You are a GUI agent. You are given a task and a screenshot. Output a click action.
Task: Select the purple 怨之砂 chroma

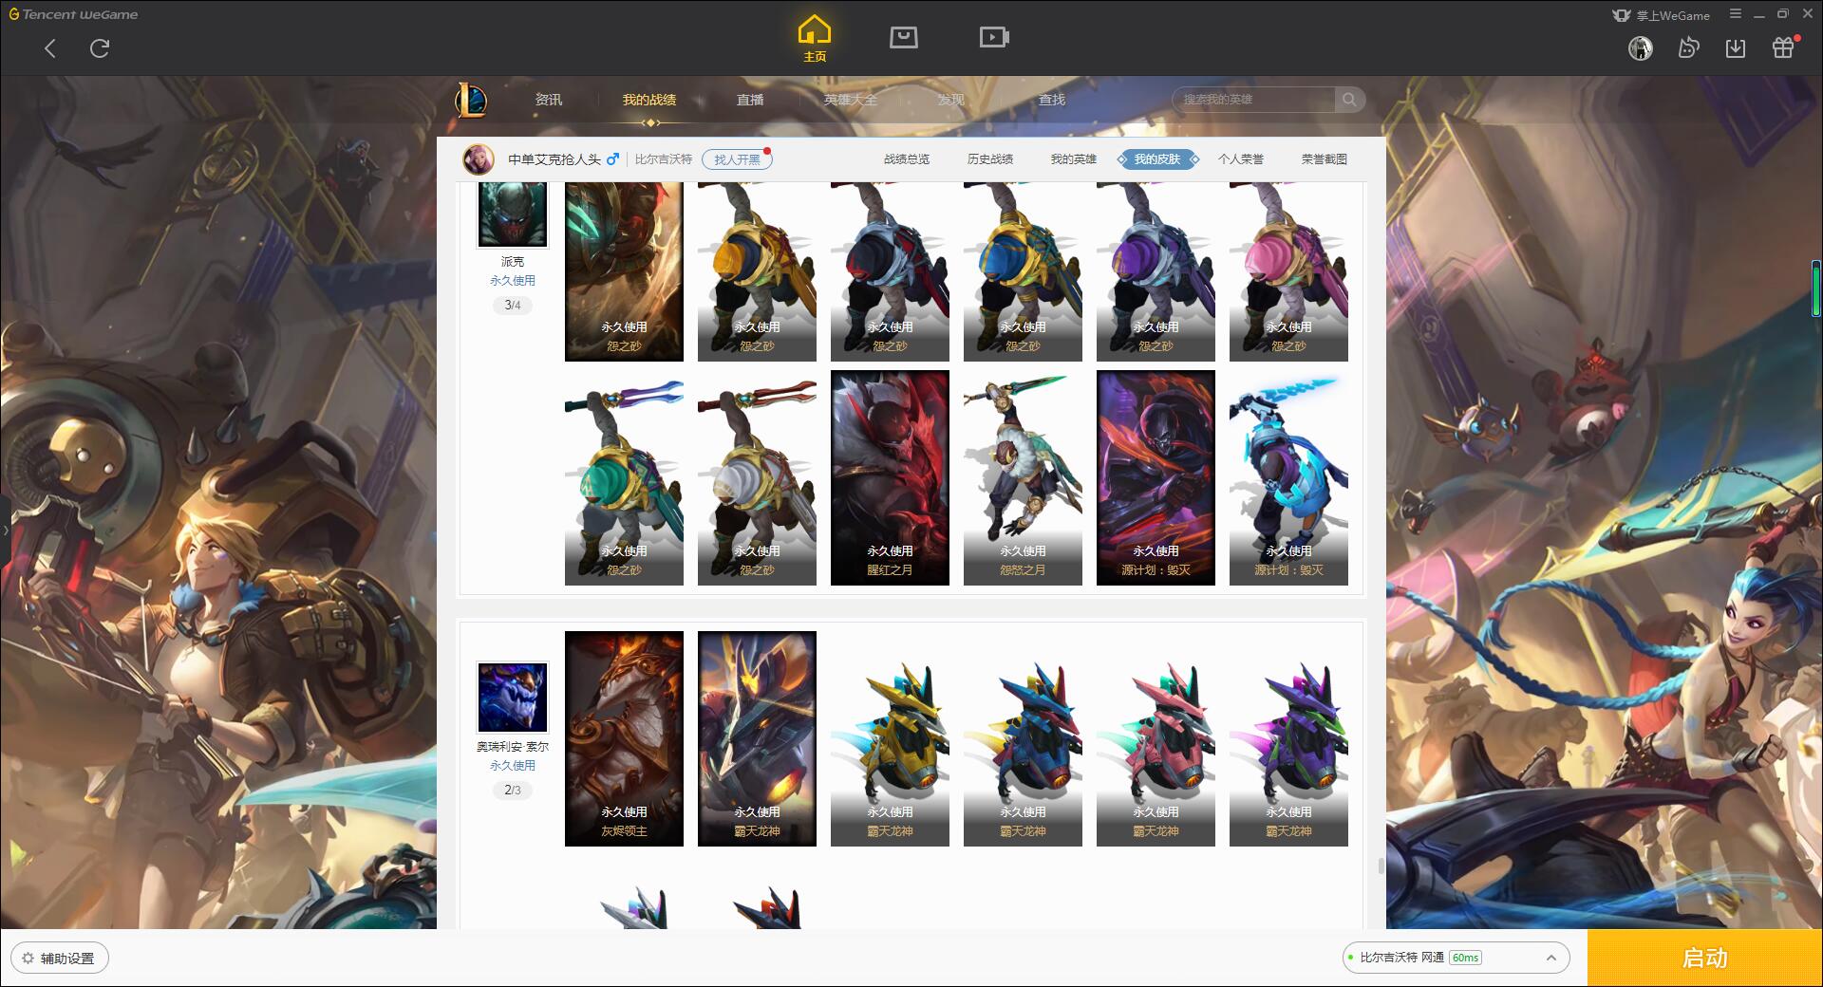[1156, 271]
